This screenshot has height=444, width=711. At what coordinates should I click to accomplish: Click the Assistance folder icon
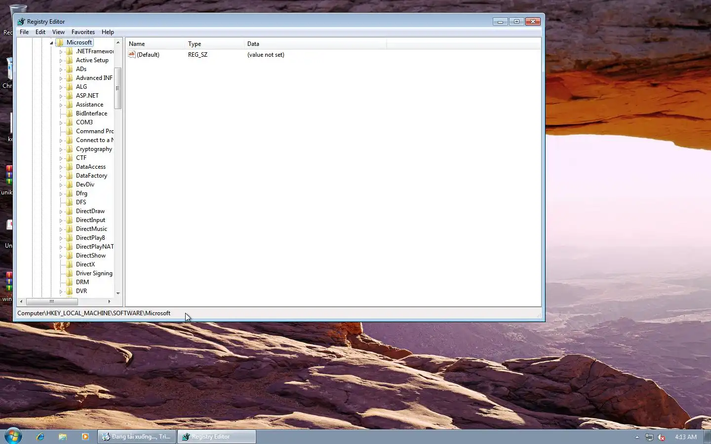(x=70, y=105)
